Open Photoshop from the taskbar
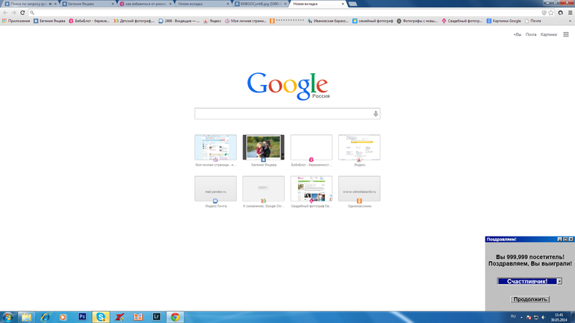The image size is (575, 323). point(82,317)
